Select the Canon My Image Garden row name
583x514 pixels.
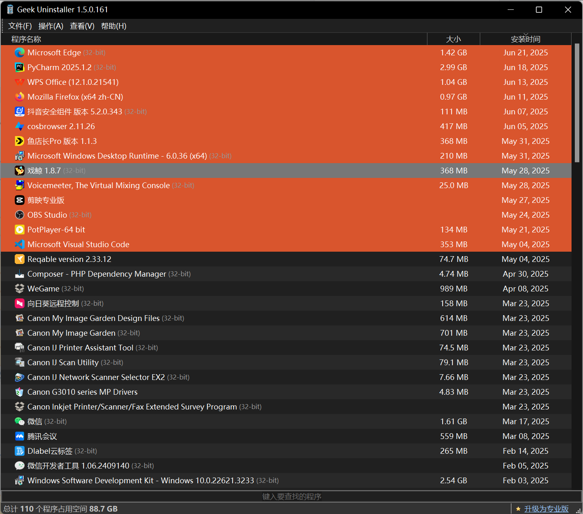pos(71,333)
